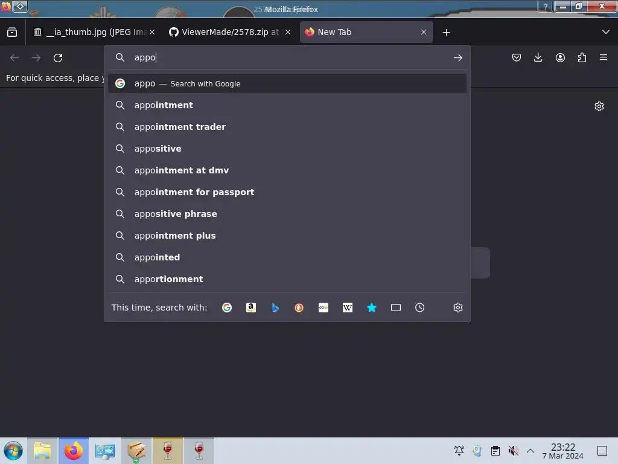Search this time with Wikipedia
The height and width of the screenshot is (464, 618).
pos(347,308)
